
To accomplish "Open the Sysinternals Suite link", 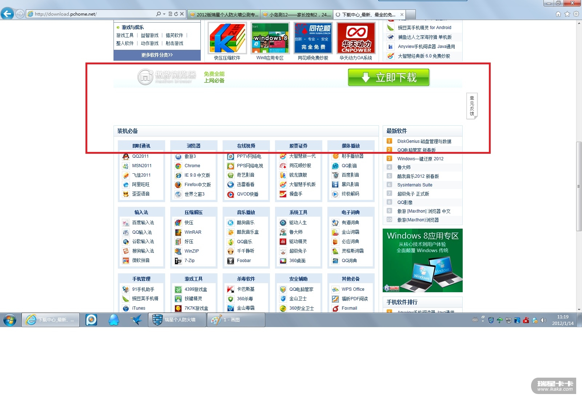I will (x=415, y=185).
